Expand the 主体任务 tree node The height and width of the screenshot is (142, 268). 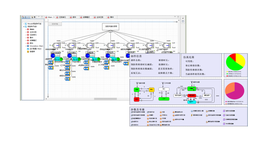[26, 32]
